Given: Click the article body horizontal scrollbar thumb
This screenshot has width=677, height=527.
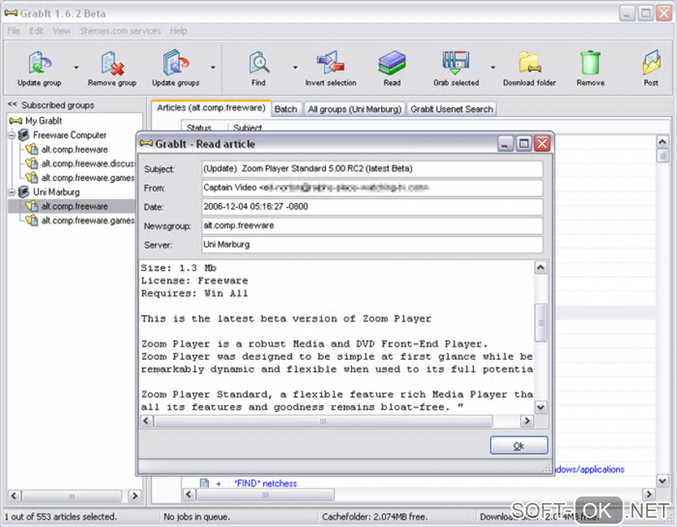Looking at the screenshot, I should (323, 421).
